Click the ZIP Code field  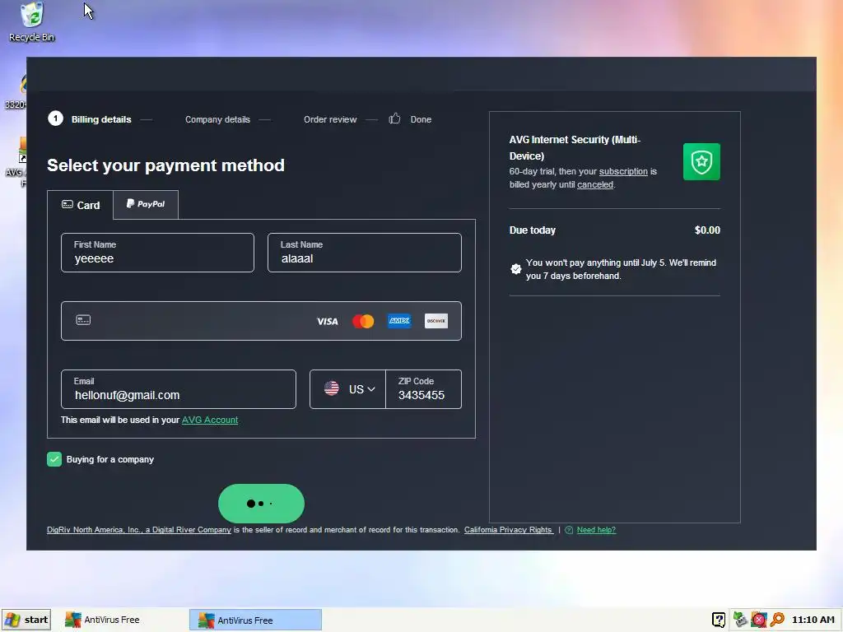click(x=424, y=389)
